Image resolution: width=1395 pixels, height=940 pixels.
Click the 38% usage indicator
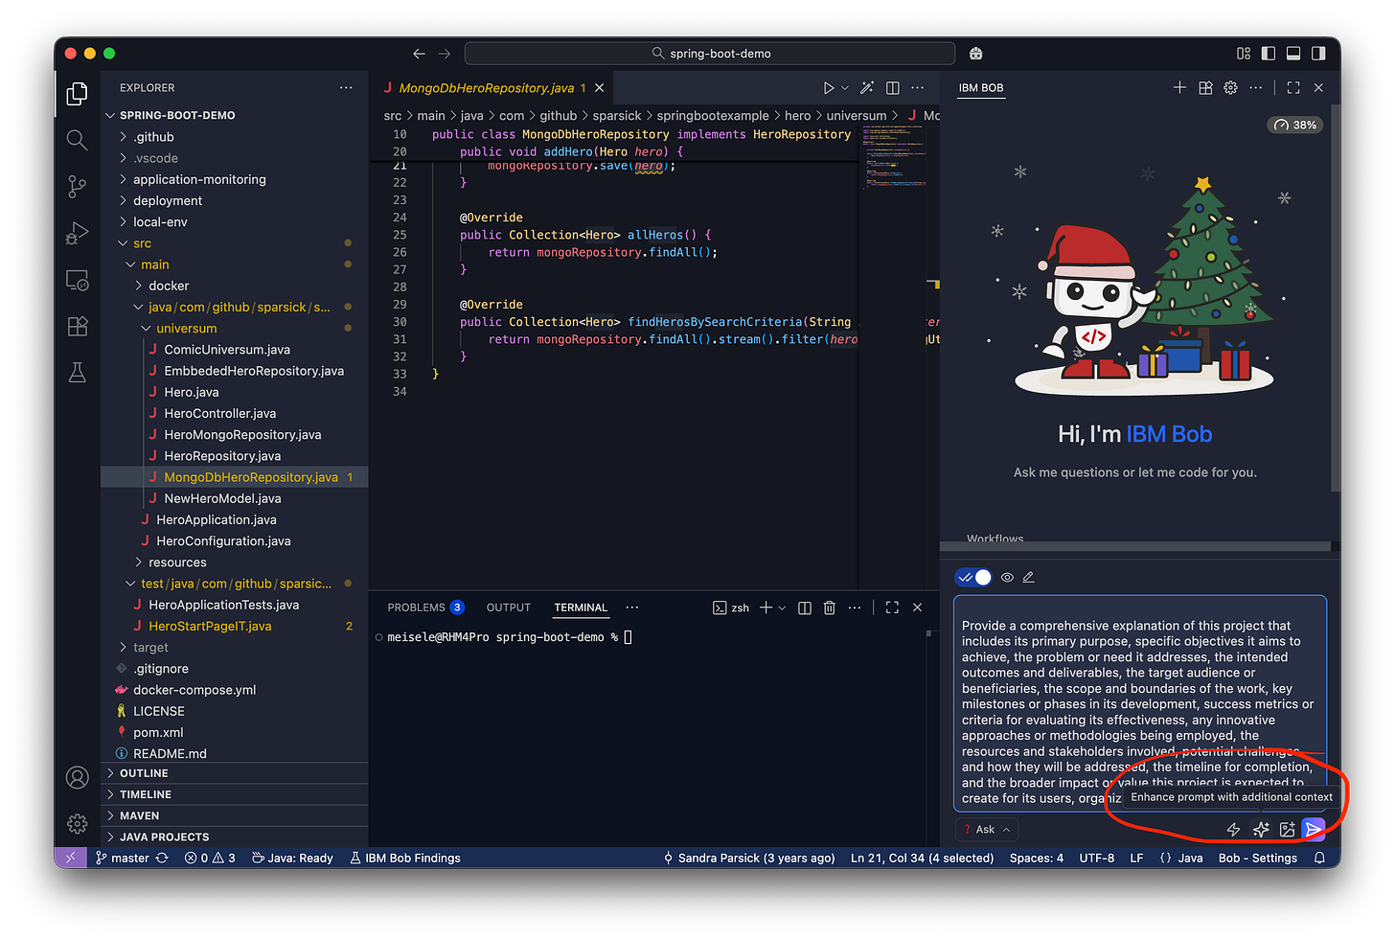tap(1294, 124)
